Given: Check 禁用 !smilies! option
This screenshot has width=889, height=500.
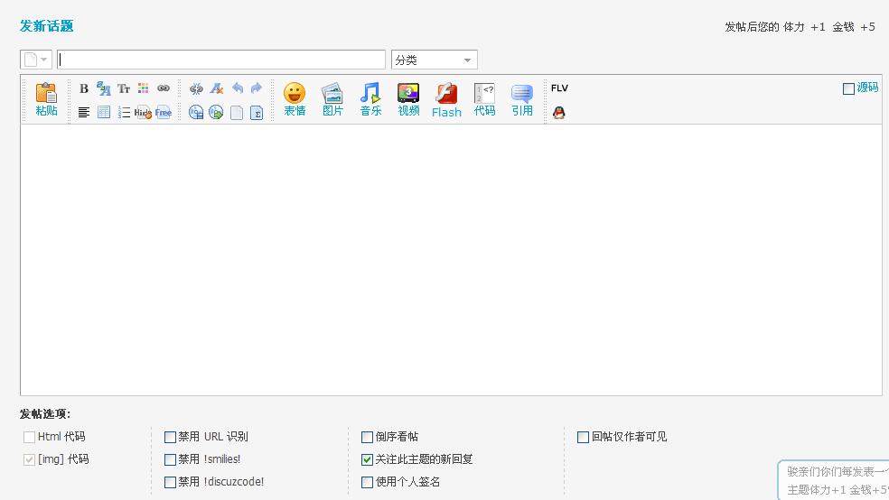Looking at the screenshot, I should click(x=170, y=459).
